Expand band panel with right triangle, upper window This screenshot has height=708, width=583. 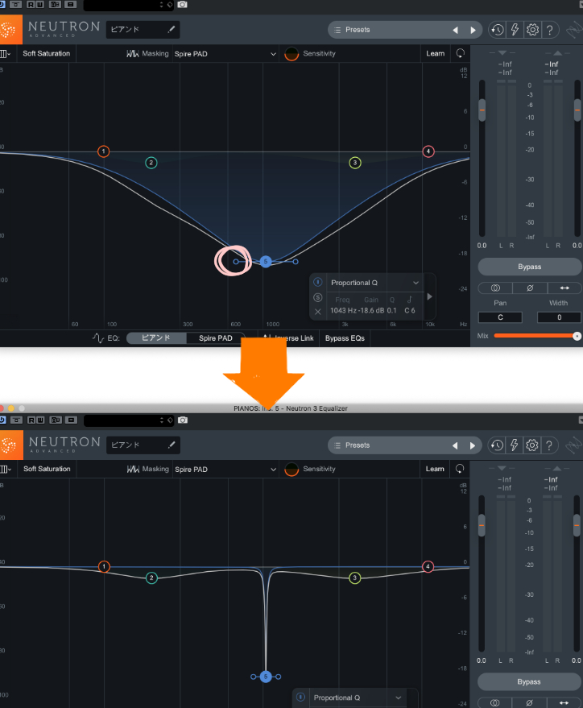pyautogui.click(x=429, y=296)
